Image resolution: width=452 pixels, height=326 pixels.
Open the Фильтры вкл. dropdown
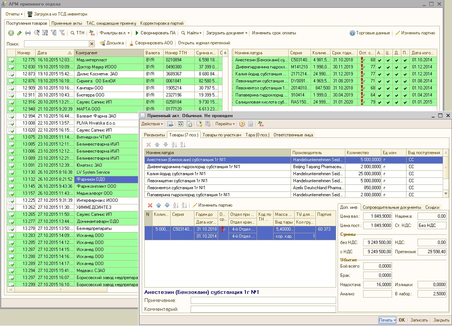tap(115, 33)
